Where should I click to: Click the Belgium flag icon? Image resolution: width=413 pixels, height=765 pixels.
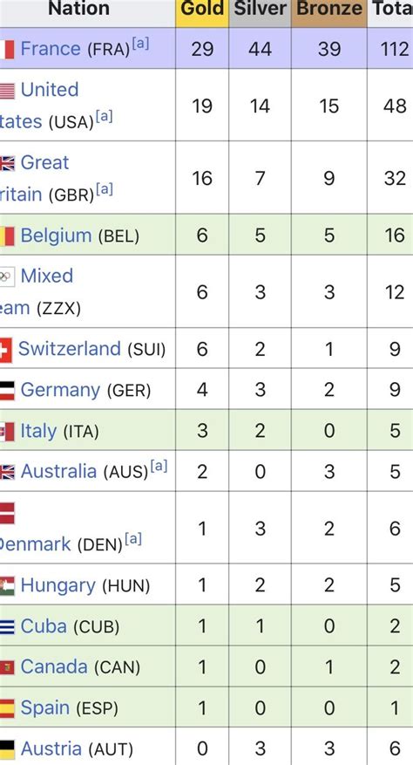(7, 236)
